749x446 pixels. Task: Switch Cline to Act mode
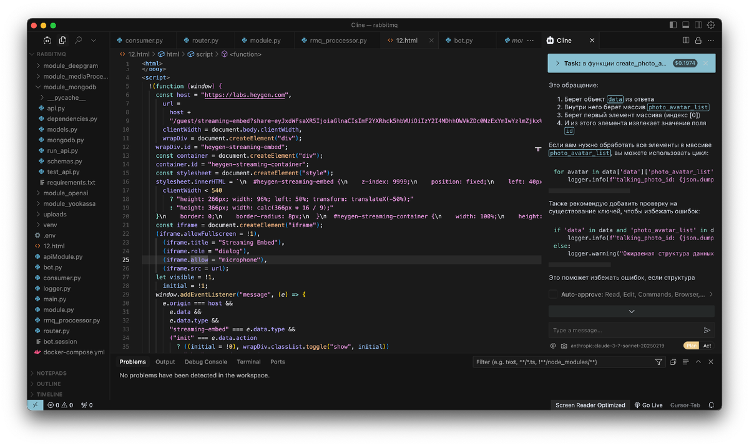click(707, 346)
